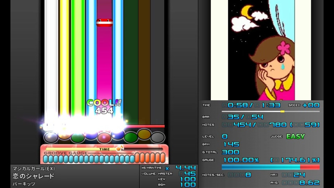The image size is (334, 188).
Task: Click the MAX notes value 24
Action: point(299,175)
